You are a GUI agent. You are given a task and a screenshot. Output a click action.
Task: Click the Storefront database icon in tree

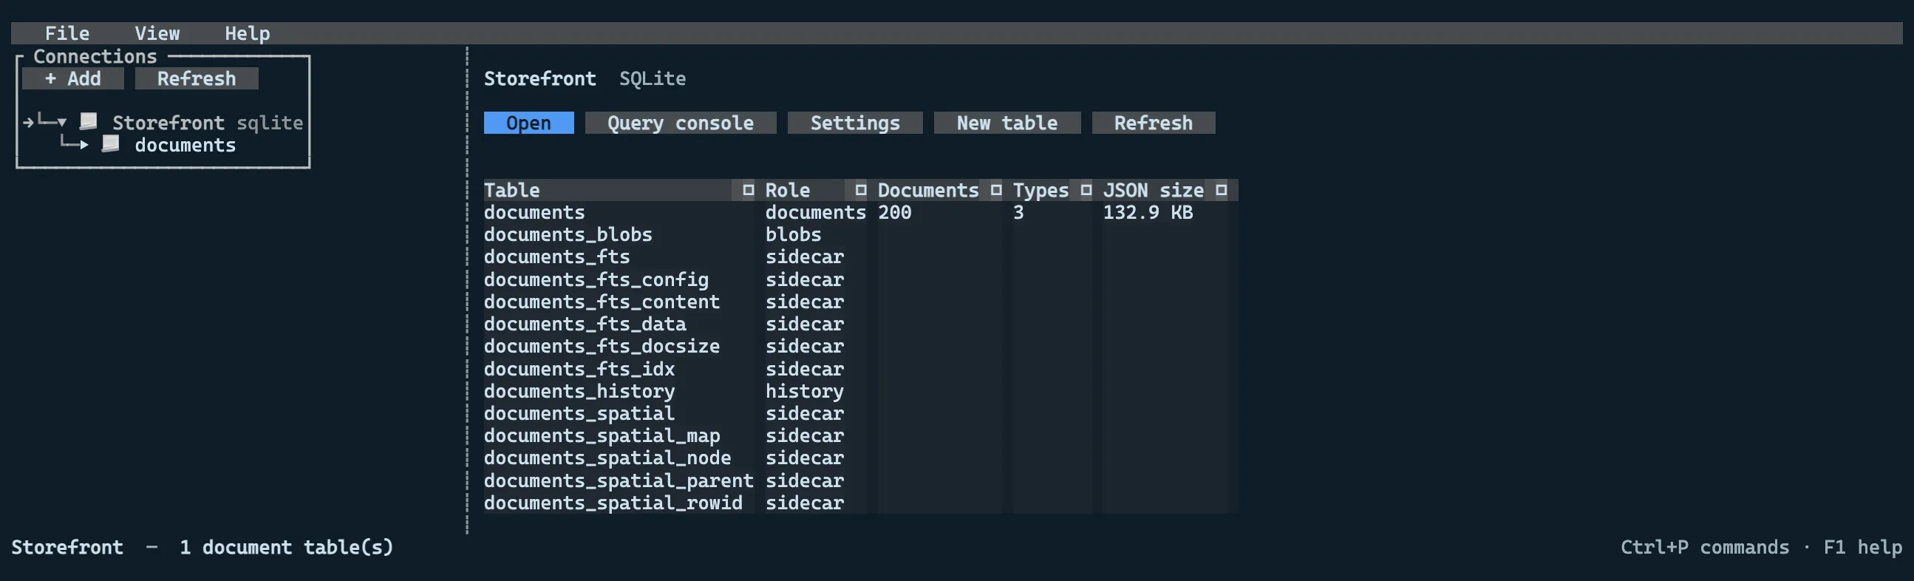pyautogui.click(x=89, y=121)
